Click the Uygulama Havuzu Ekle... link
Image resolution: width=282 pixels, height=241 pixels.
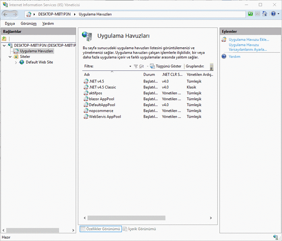click(x=249, y=40)
